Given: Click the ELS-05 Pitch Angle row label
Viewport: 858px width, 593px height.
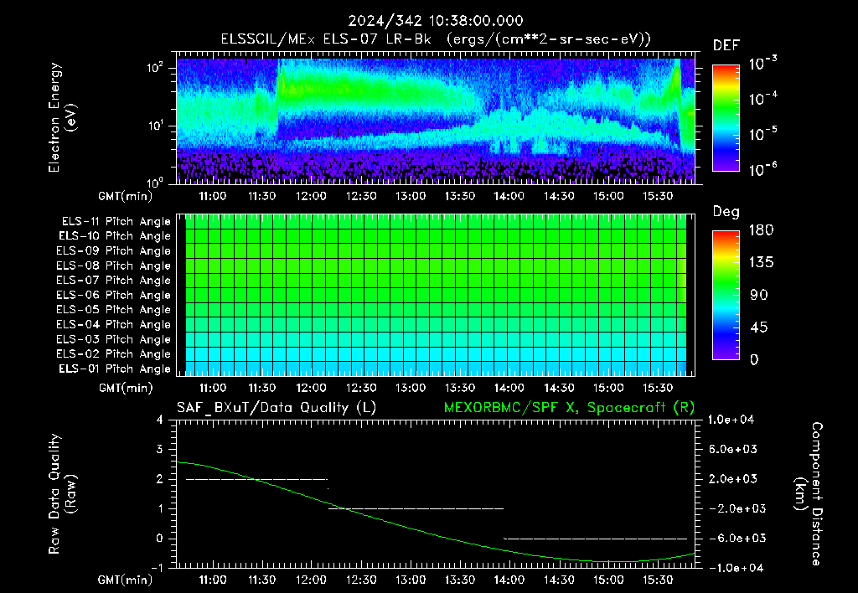Looking at the screenshot, I should tap(114, 310).
